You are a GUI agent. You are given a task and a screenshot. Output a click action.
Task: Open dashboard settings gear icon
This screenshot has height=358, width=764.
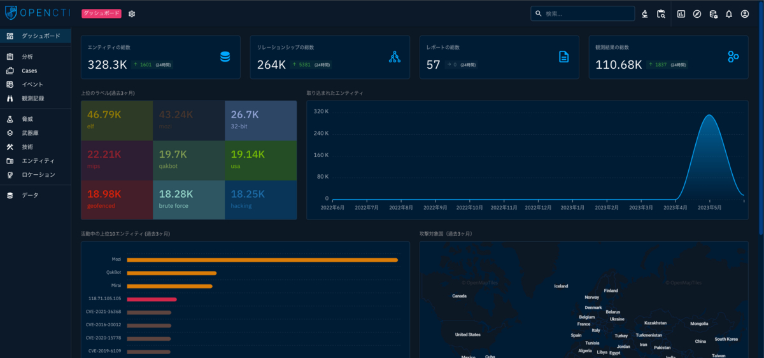(x=132, y=13)
